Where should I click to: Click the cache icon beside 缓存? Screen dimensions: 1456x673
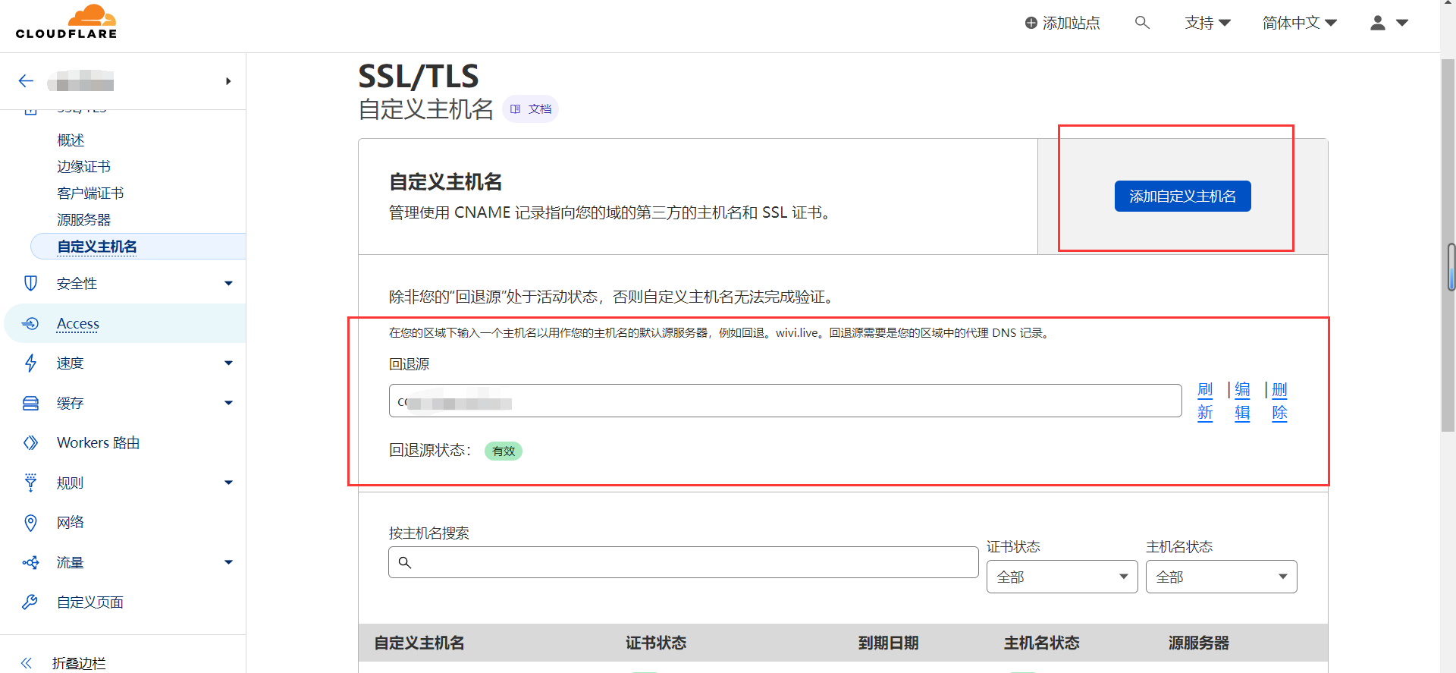pos(30,403)
